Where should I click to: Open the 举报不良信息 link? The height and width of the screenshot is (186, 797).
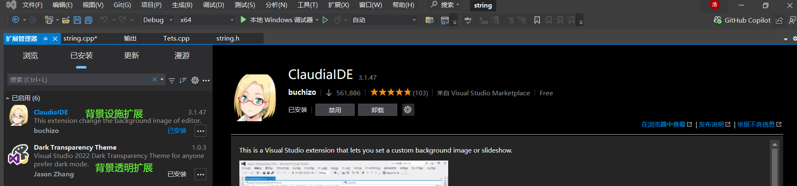[x=759, y=125]
